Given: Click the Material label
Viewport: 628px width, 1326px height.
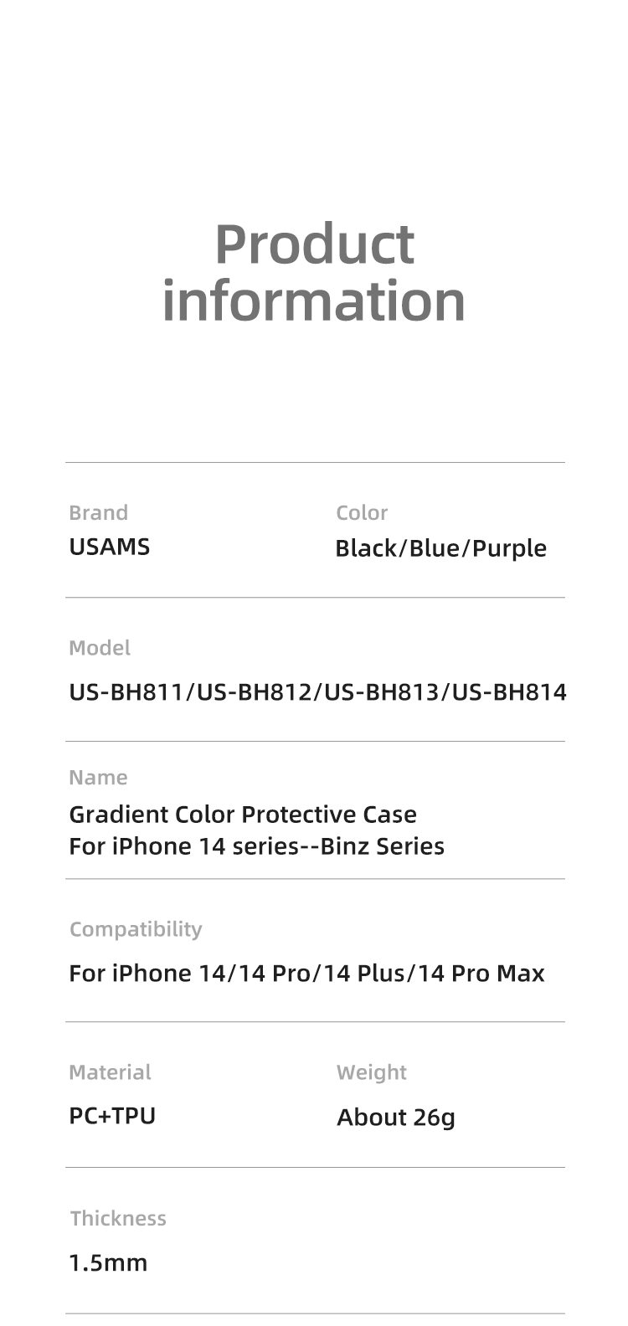Looking at the screenshot, I should (x=110, y=1072).
